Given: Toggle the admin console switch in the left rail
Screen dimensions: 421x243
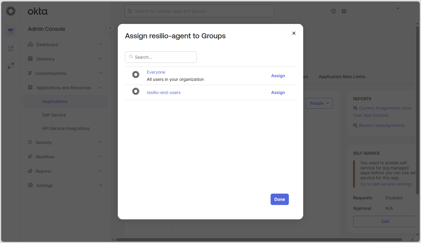Looking at the screenshot, I should [x=11, y=31].
